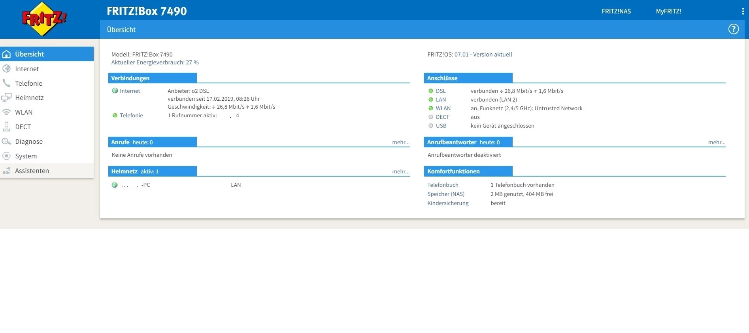Click mehr... in the Anrufe section

pos(401,142)
